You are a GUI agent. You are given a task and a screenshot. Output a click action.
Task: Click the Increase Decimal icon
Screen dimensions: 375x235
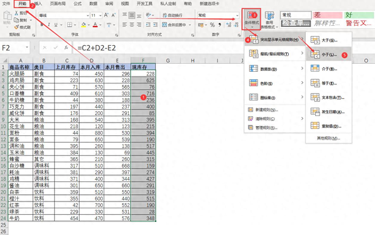229,25
